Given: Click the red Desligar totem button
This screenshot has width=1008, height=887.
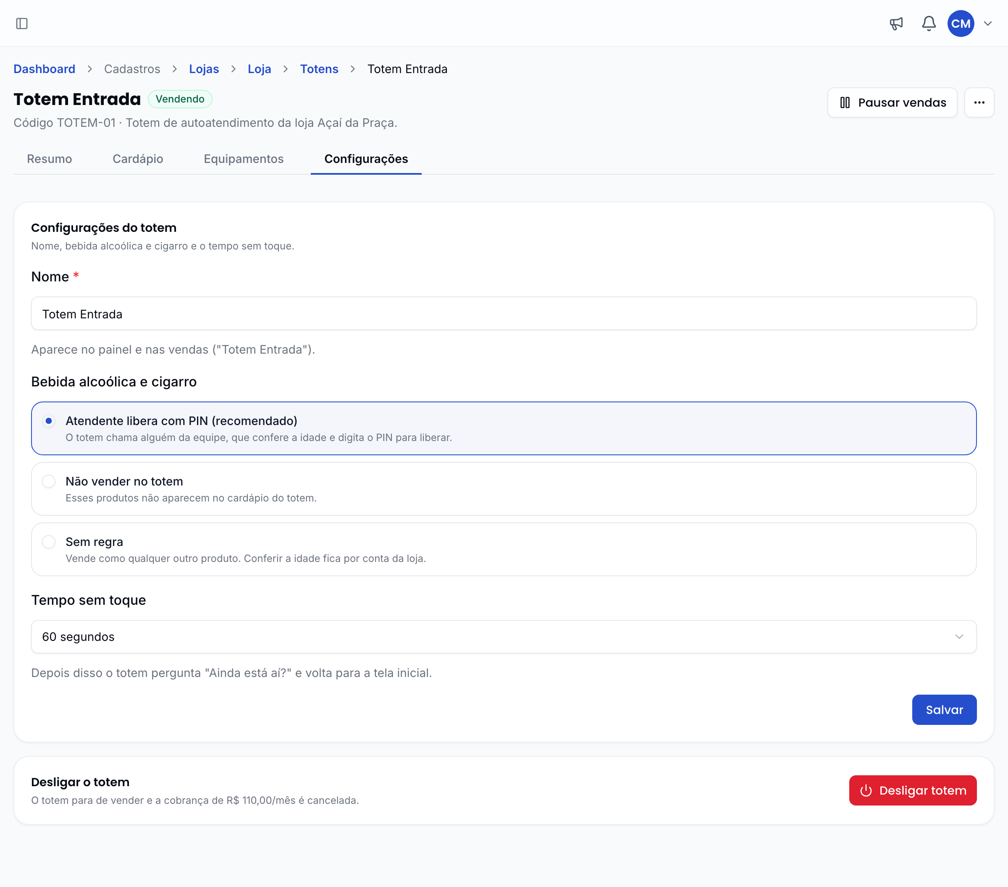Looking at the screenshot, I should (x=912, y=790).
